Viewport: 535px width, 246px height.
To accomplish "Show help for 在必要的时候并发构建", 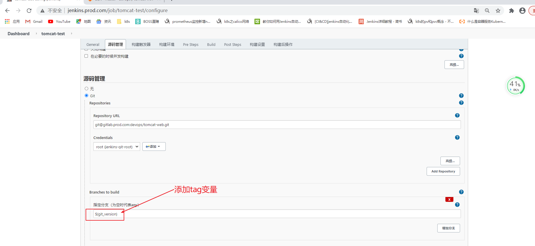I will click(x=461, y=56).
